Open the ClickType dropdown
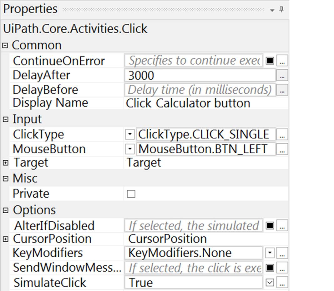Image resolution: width=334 pixels, height=291 pixels. (x=130, y=134)
